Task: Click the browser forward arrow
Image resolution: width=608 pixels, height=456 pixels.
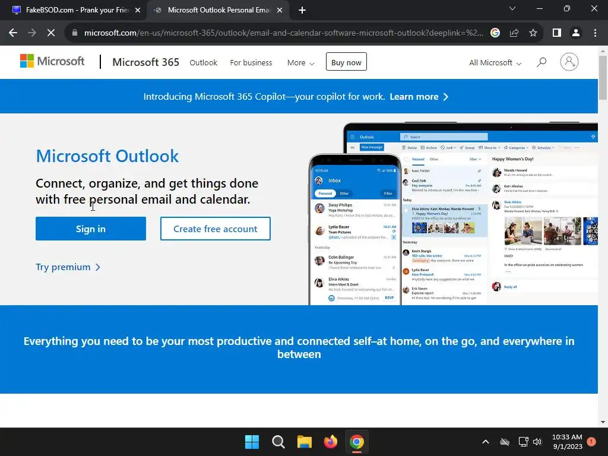Action: 32,33
